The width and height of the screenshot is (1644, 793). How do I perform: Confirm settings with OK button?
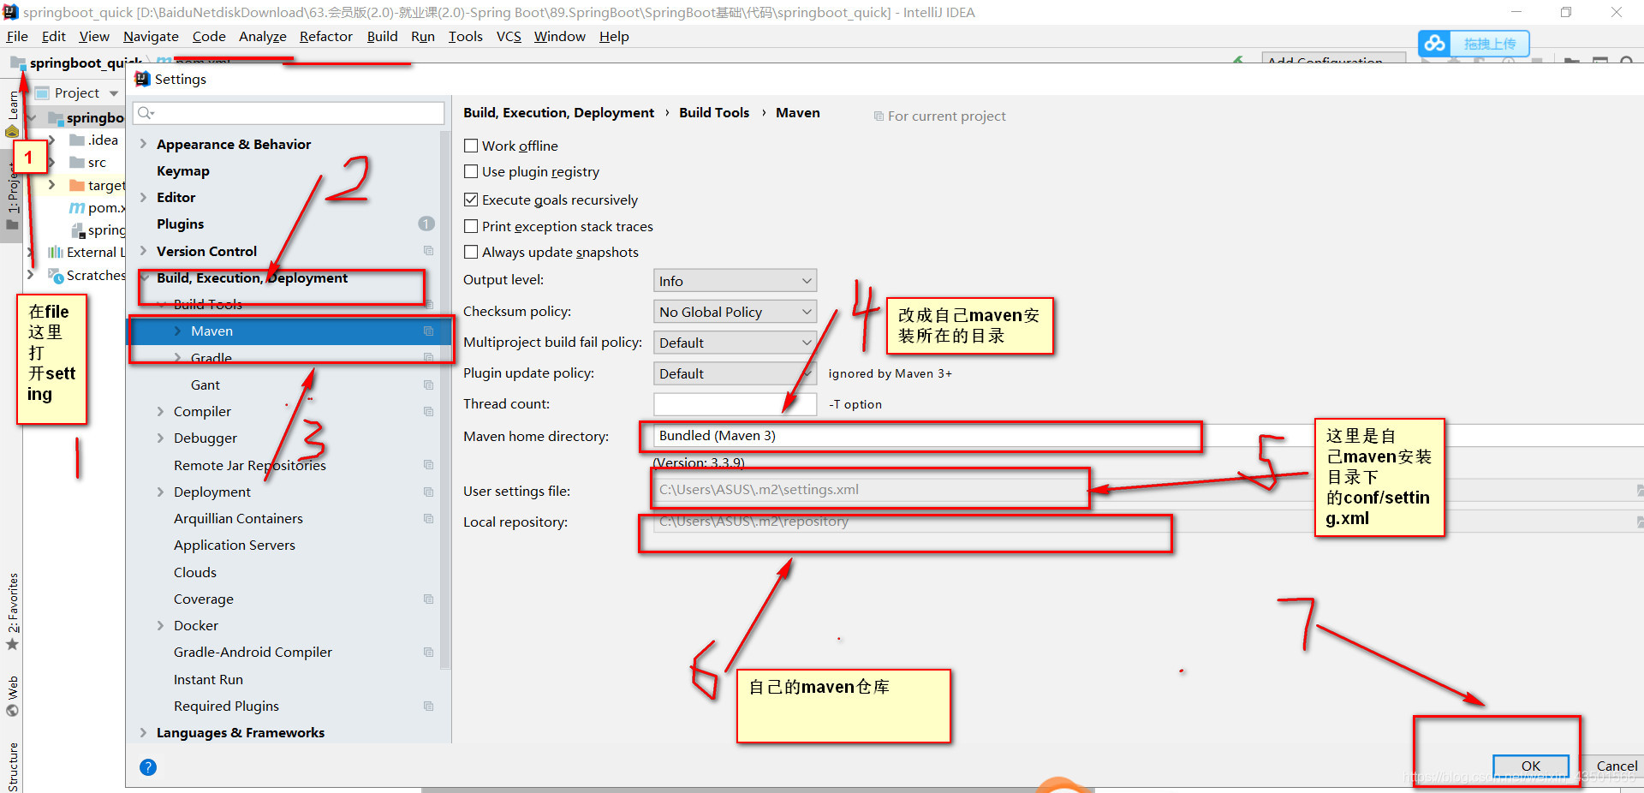pyautogui.click(x=1531, y=766)
